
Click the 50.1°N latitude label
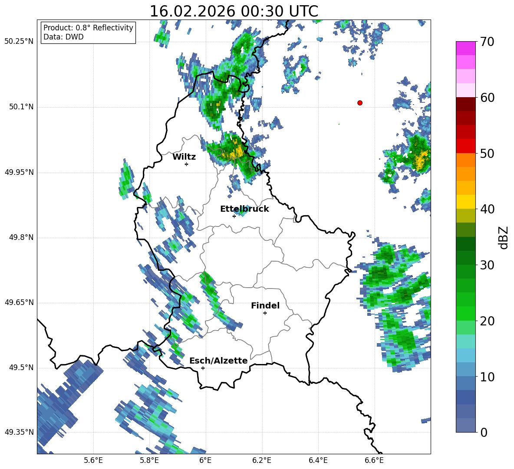pos(22,107)
